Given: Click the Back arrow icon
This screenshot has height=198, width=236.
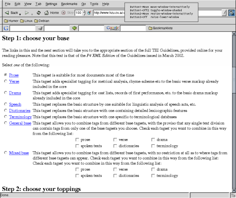Looking at the screenshot, I should (7, 13).
